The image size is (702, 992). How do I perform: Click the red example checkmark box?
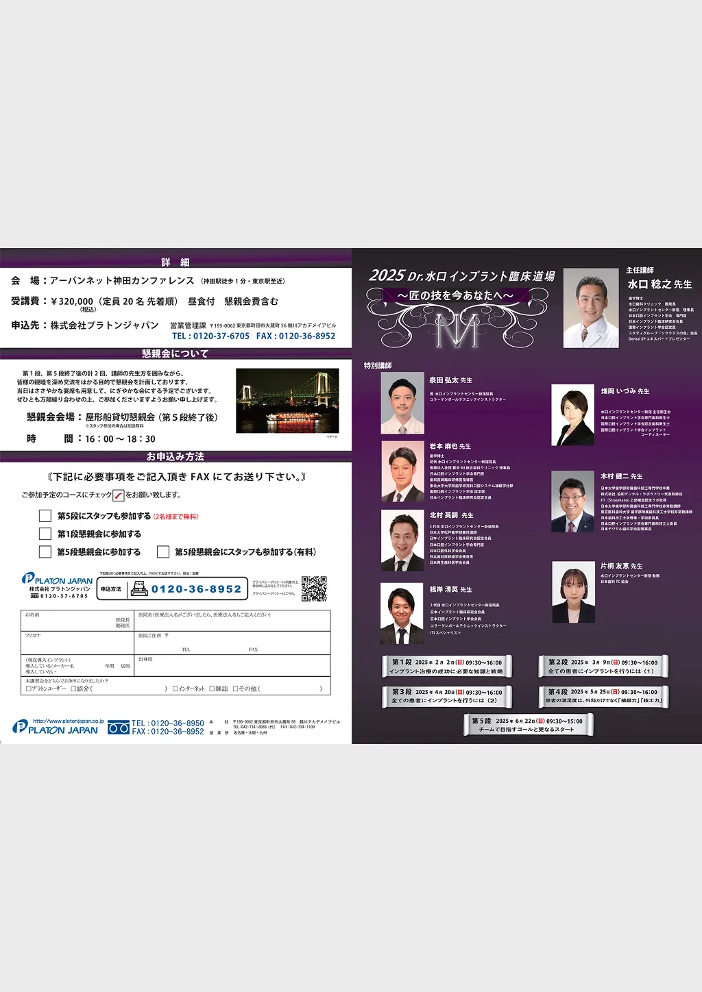click(x=119, y=495)
